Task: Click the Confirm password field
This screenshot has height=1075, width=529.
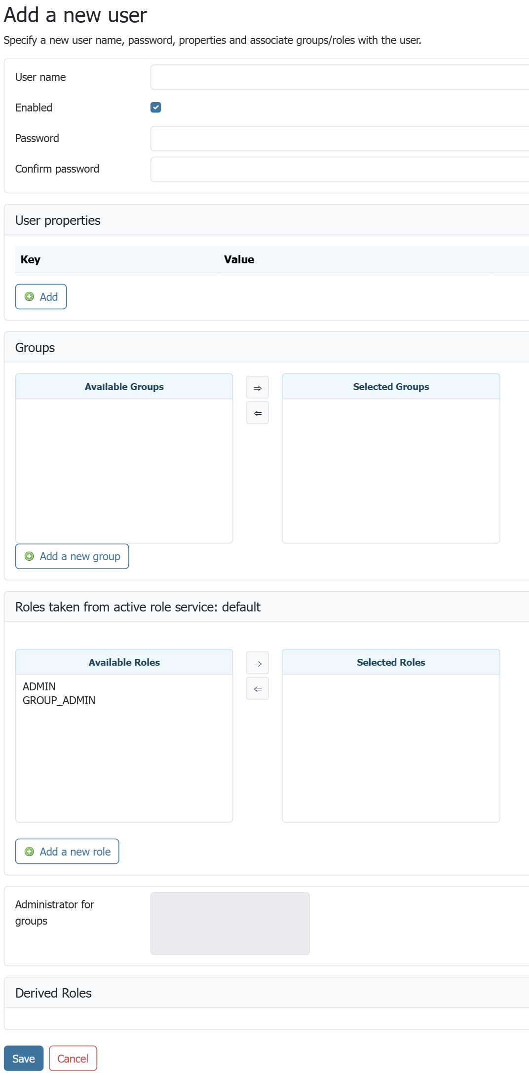Action: pyautogui.click(x=340, y=169)
